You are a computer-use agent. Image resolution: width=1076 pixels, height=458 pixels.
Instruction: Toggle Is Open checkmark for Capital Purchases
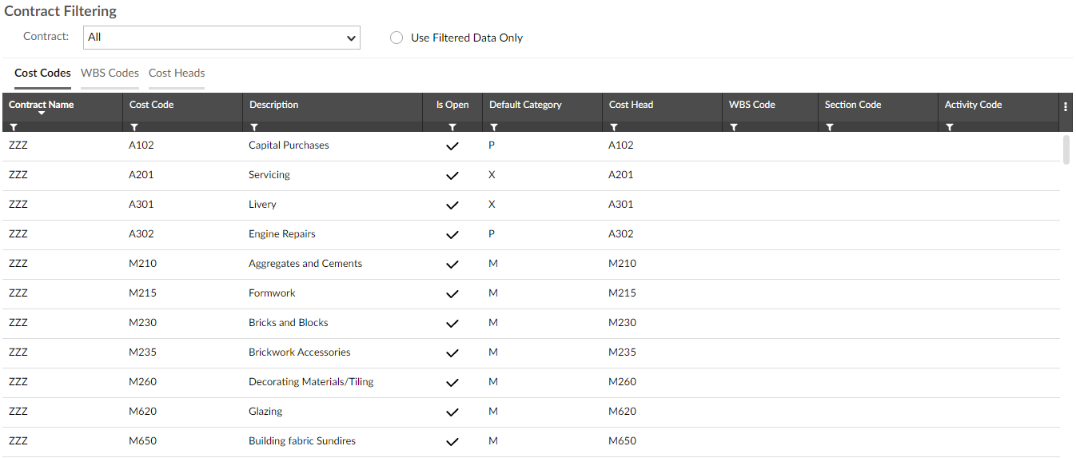(x=452, y=145)
